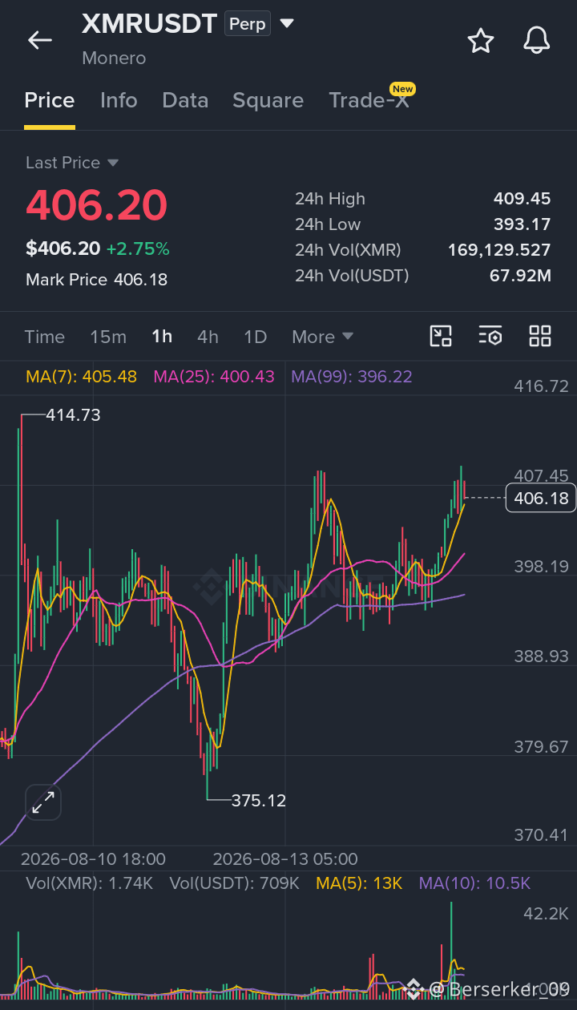Image resolution: width=577 pixels, height=1010 pixels.
Task: Tap the Mark Price 406.18 text
Action: click(96, 280)
